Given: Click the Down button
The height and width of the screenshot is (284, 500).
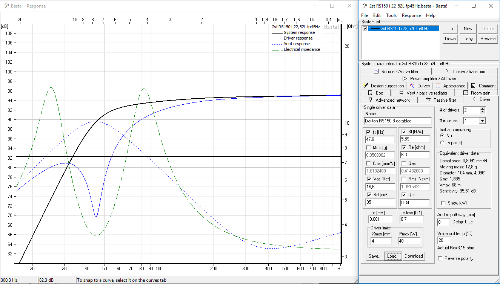Looking at the screenshot, I should 450,39.
